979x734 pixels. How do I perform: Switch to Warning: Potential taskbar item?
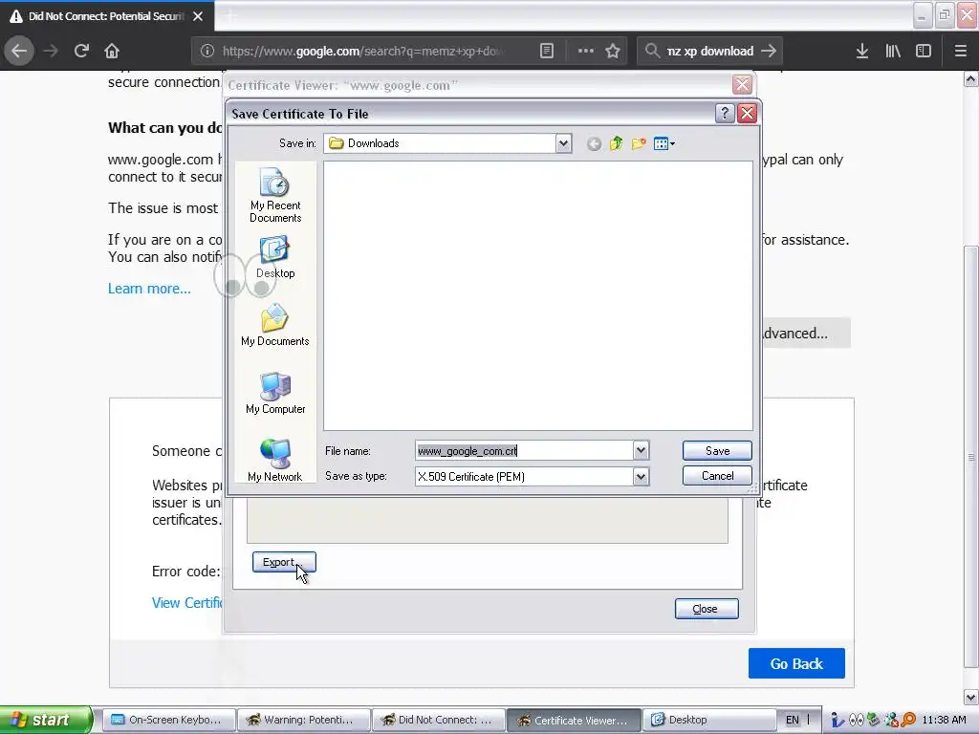pyautogui.click(x=303, y=720)
